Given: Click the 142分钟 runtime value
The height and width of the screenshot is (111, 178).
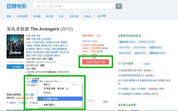Looking at the screenshot, I should (x=35, y=79).
